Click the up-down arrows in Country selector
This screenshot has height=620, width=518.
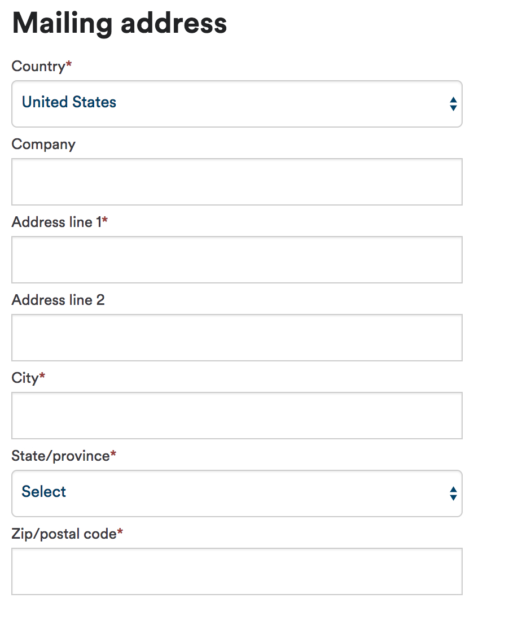[x=453, y=104]
